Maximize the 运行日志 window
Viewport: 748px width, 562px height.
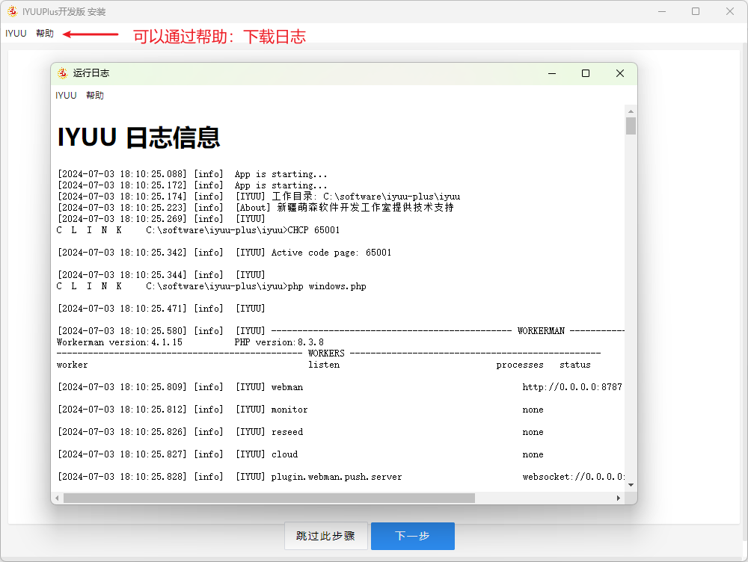[x=586, y=73]
